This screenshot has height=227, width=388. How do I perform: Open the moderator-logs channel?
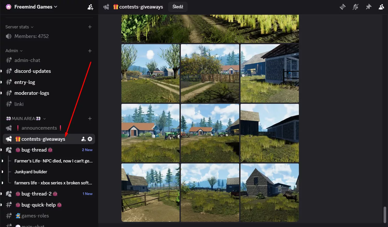tap(32, 93)
